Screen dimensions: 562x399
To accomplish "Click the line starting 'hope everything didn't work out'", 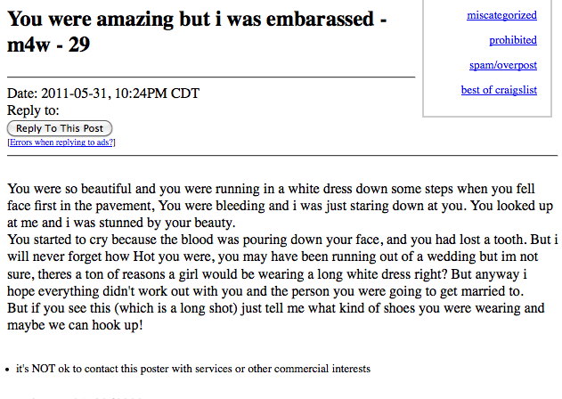I will pos(265,291).
